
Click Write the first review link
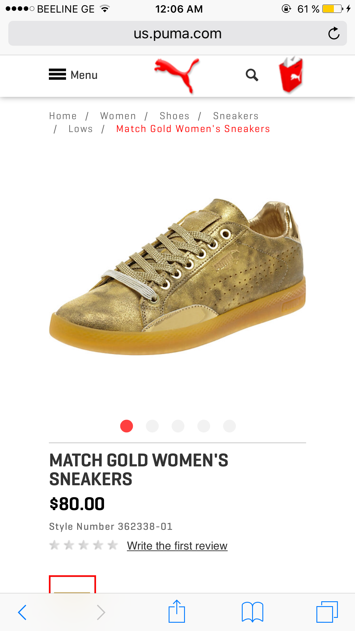(177, 546)
